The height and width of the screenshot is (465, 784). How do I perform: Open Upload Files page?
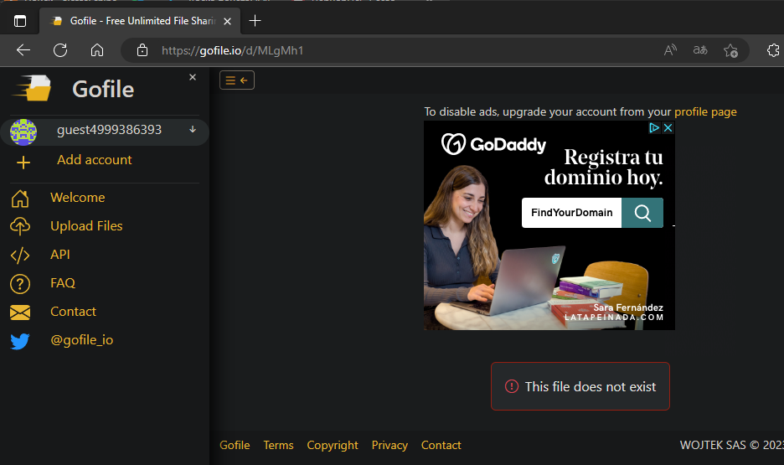point(86,226)
